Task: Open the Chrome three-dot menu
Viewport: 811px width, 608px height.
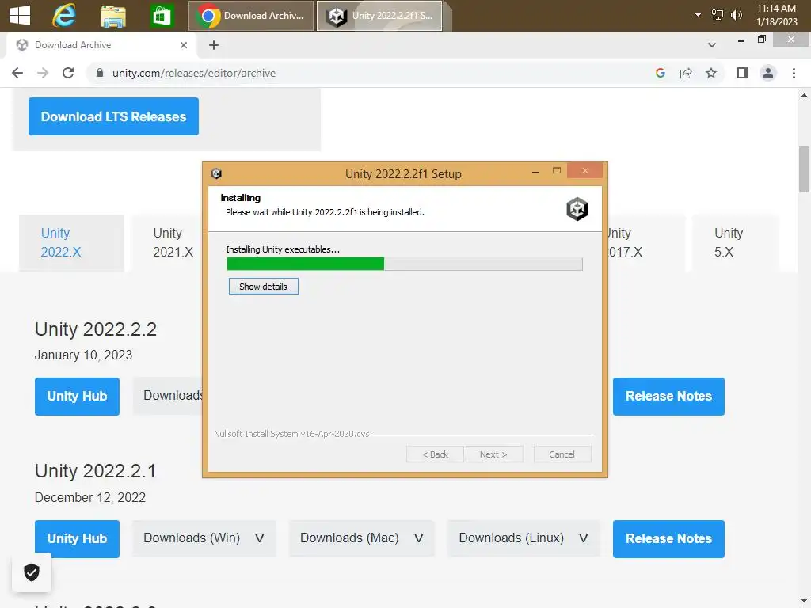Action: click(x=794, y=73)
